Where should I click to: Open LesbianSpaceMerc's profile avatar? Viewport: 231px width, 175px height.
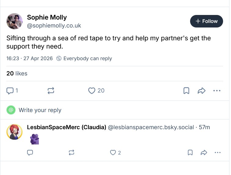(14, 132)
